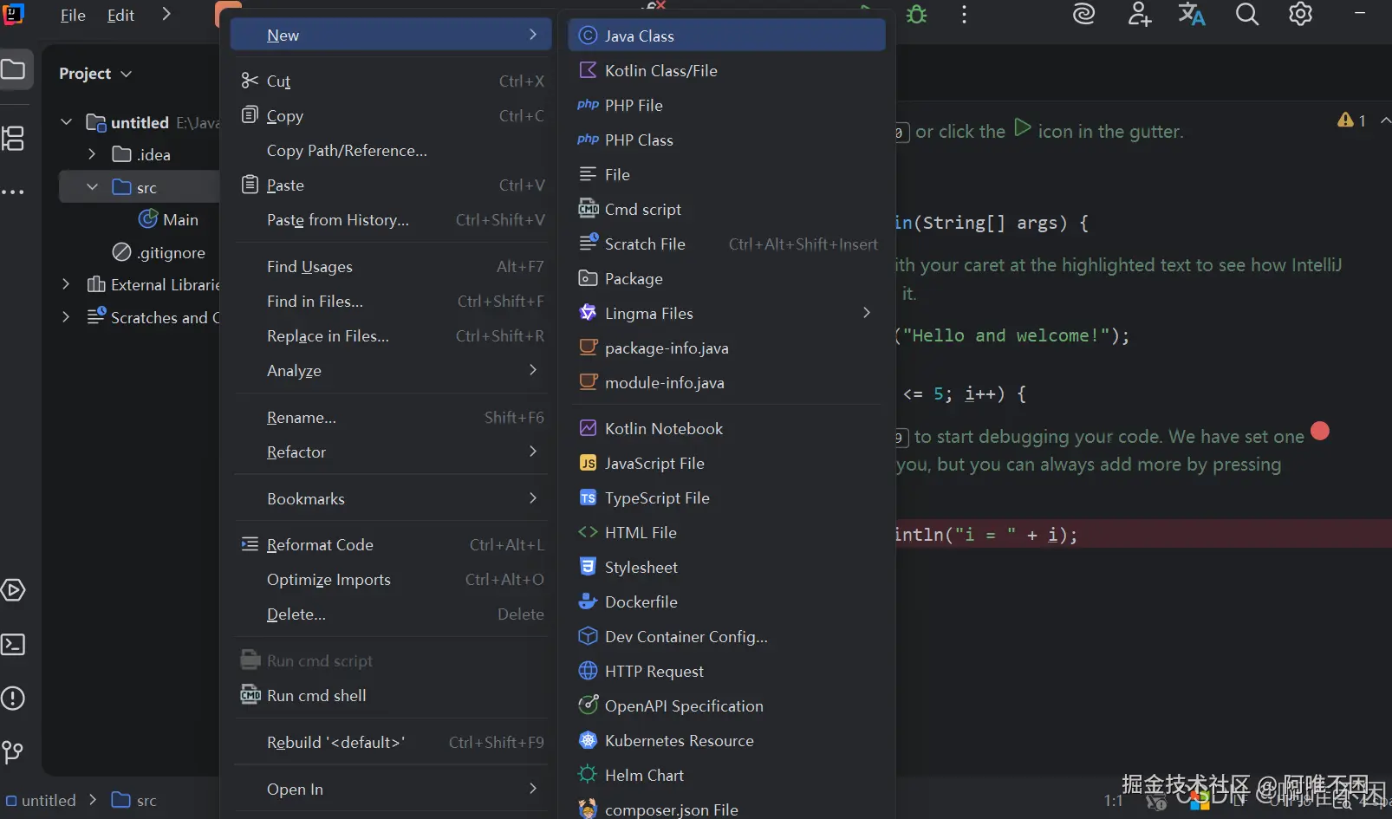Open the Open In submenu
1392x819 pixels.
392,790
